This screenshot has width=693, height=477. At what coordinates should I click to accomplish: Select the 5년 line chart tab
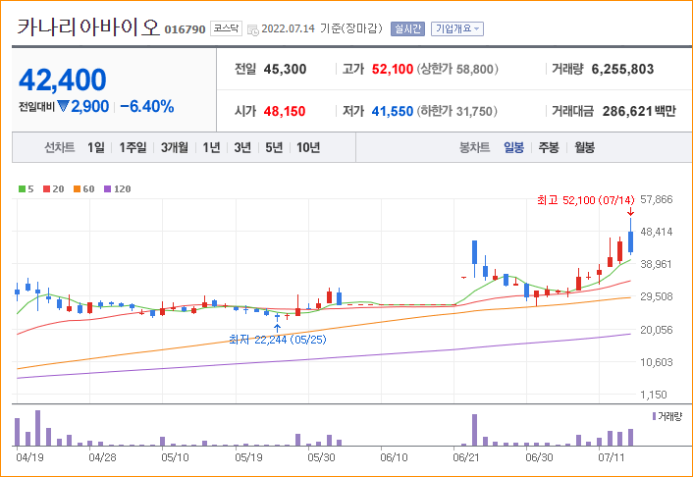[x=274, y=147]
